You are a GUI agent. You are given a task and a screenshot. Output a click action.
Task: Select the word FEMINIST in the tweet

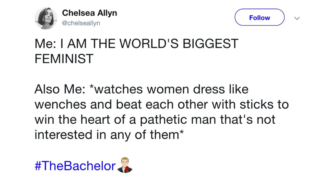point(64,58)
